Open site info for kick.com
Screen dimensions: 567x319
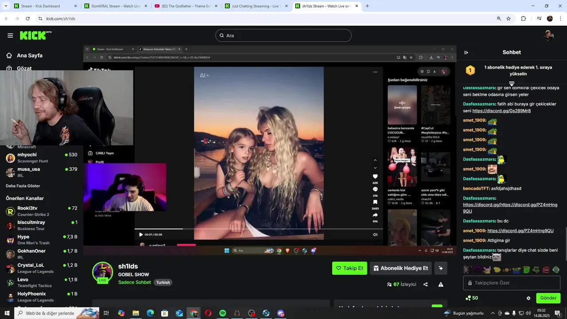(x=40, y=19)
